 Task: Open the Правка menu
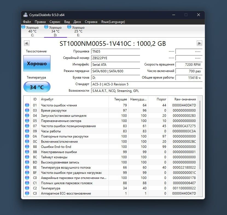coord(40,22)
